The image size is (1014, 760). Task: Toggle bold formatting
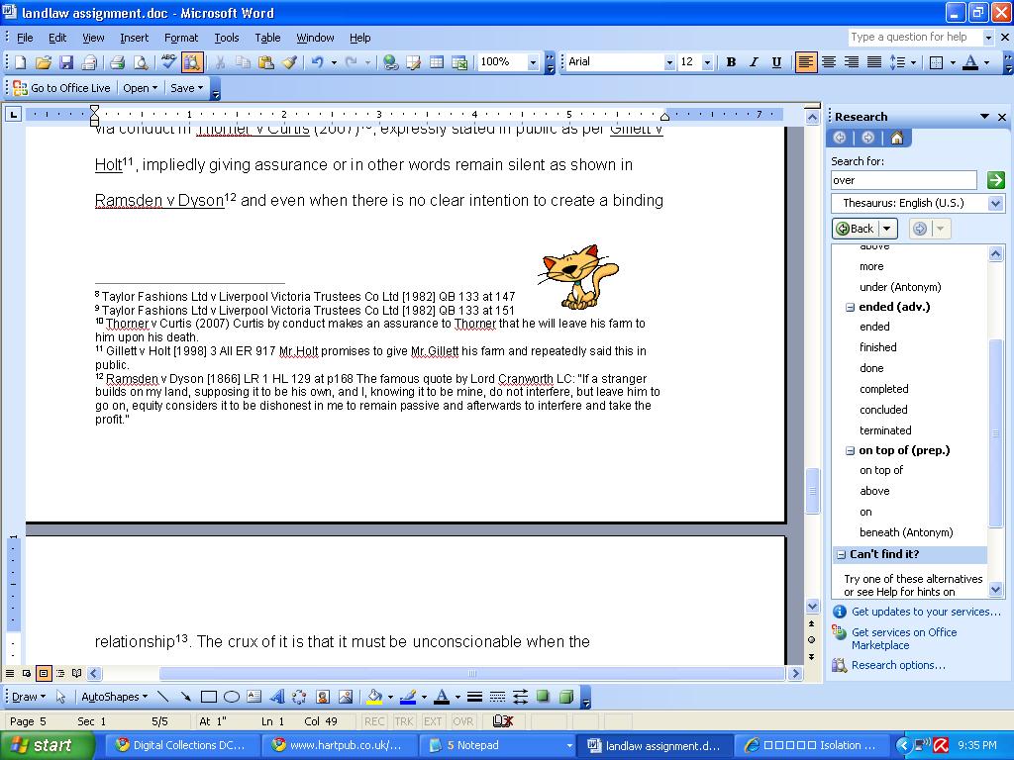tap(731, 62)
